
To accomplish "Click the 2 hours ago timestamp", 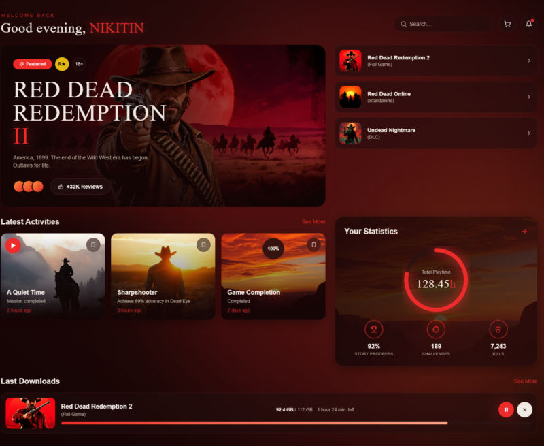I will [19, 310].
